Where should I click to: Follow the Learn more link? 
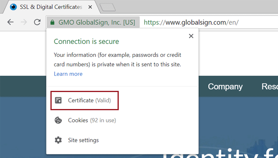tap(68, 74)
